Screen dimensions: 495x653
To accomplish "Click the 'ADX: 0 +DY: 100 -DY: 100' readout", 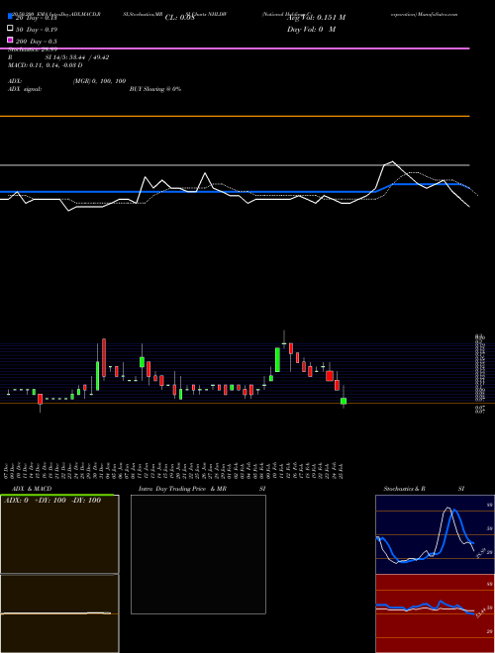I will [52, 501].
